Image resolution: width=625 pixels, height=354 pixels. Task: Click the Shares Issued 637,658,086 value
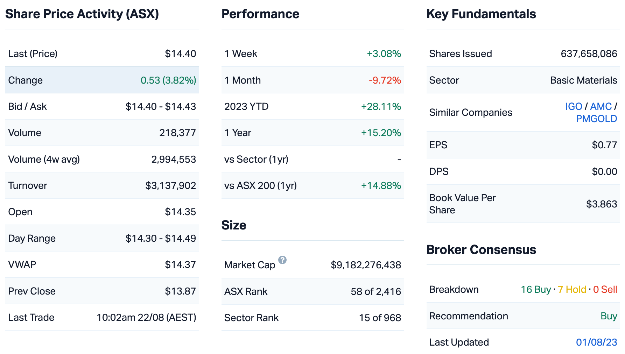point(589,54)
